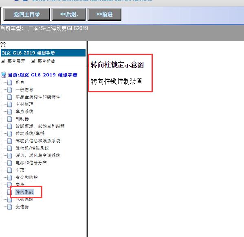Open the 发动机/推进系统 tree item

(x=32, y=148)
